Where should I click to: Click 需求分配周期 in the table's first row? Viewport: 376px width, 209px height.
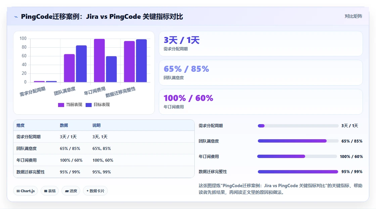[28, 137]
